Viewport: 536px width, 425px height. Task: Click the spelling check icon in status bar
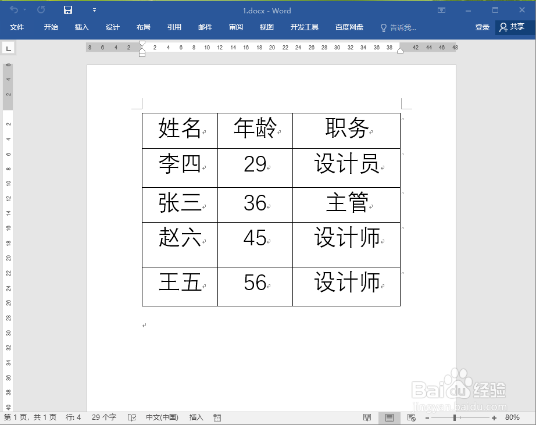pyautogui.click(x=131, y=417)
